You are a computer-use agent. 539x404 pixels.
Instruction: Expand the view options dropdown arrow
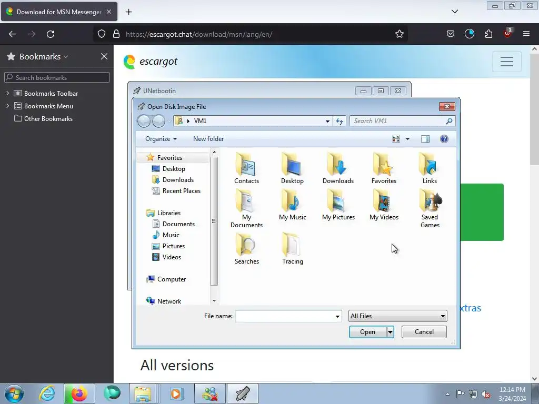click(x=407, y=139)
